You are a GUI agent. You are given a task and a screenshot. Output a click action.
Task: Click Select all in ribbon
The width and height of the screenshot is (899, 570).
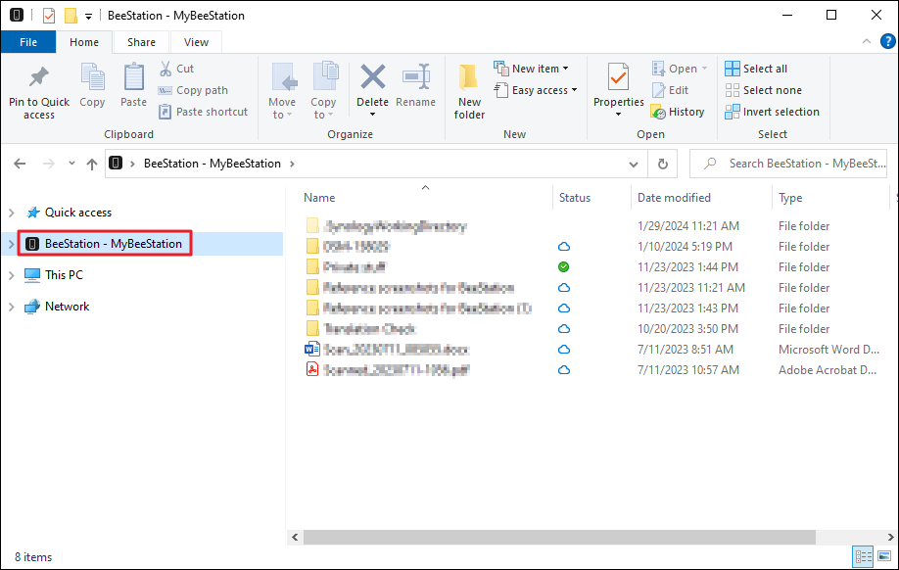click(756, 69)
